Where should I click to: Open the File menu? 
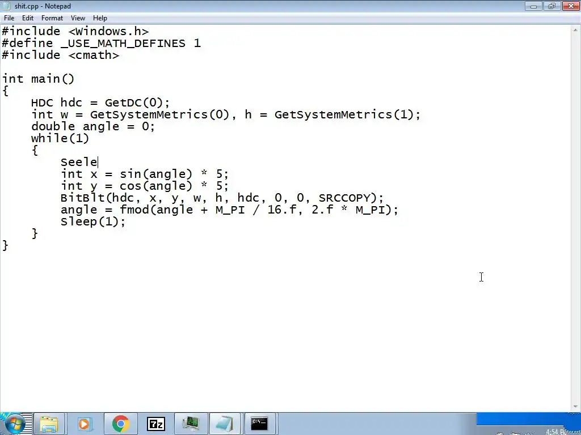point(9,18)
